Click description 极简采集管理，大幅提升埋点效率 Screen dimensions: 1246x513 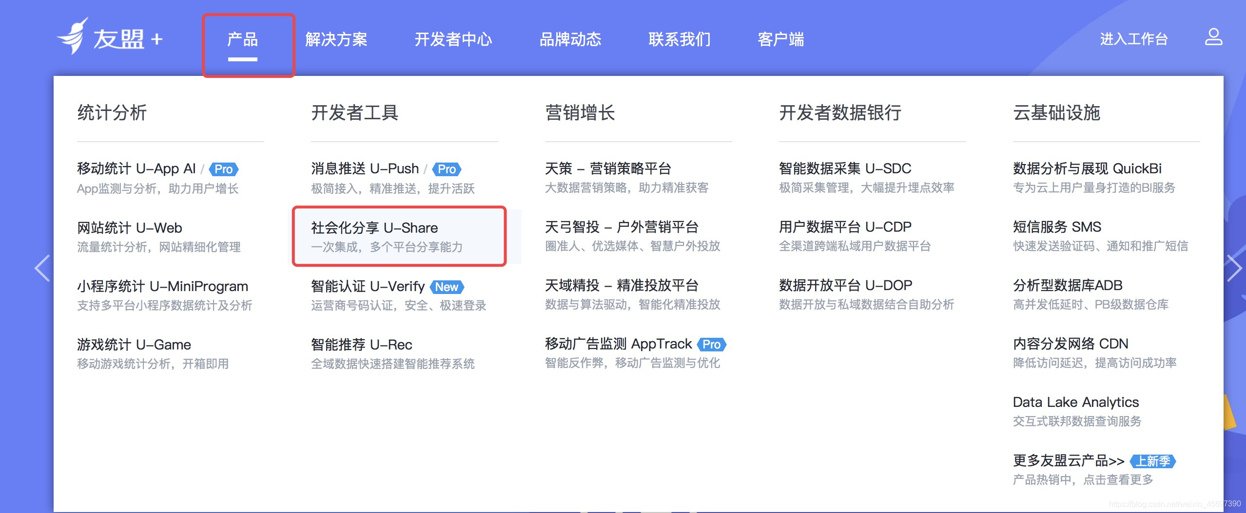tap(867, 187)
